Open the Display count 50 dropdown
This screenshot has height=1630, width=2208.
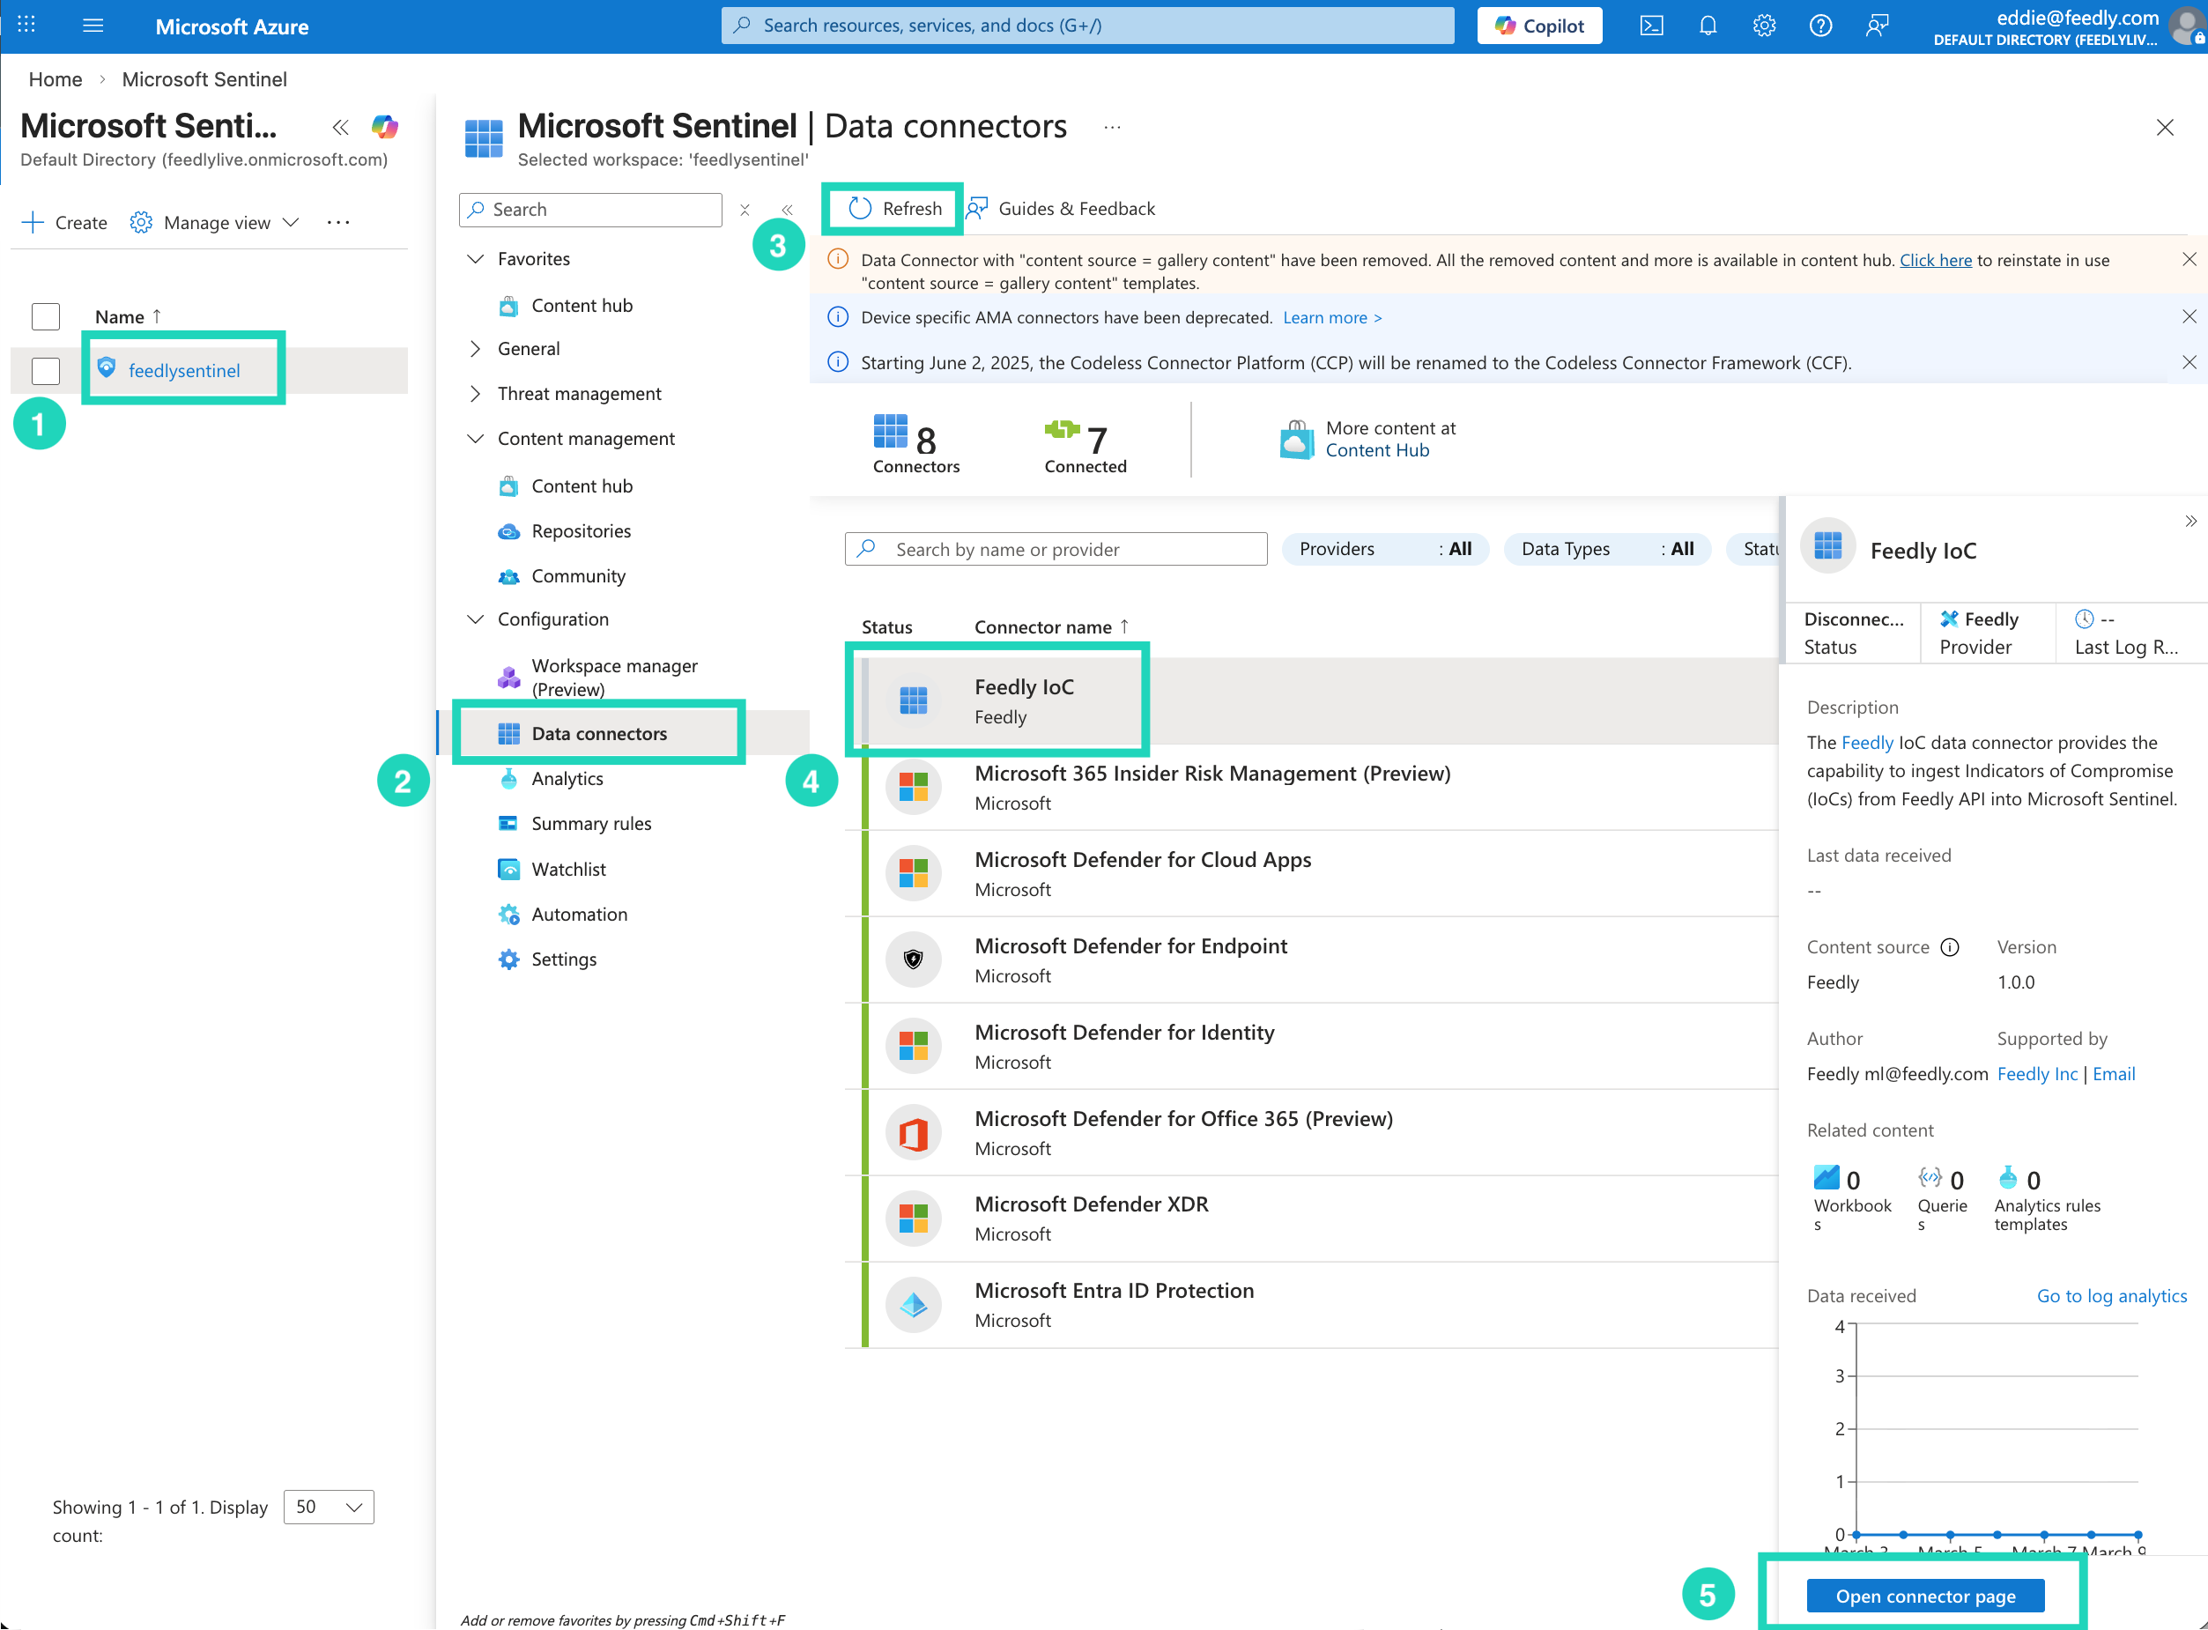[x=329, y=1507]
